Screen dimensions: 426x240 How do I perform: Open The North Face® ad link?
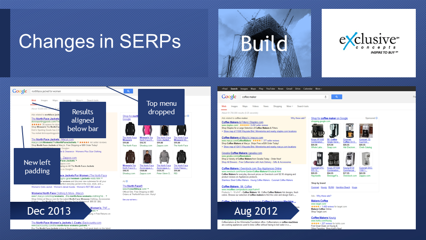[133, 186]
